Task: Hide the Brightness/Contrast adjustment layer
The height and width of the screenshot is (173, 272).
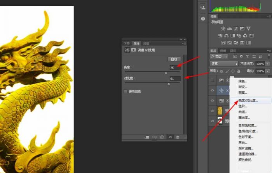Action: point(212,91)
